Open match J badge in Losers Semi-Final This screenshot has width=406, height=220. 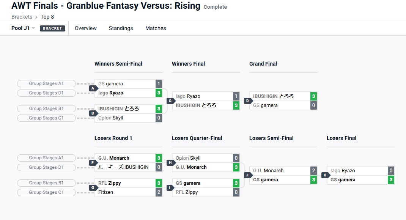(x=247, y=175)
